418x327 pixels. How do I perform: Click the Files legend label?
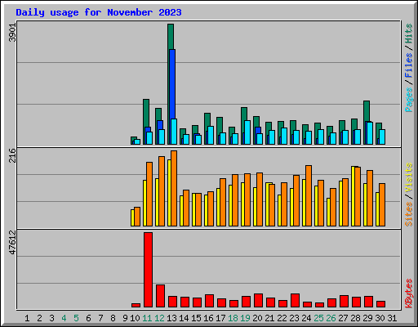[x=408, y=65]
